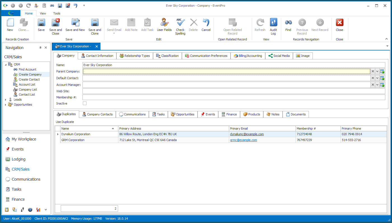
Task: Click the blue globe icon in navigation footer
Action: pyautogui.click(x=30, y=210)
